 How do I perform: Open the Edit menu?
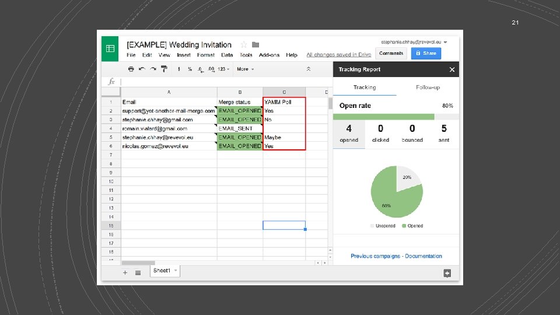click(x=147, y=55)
